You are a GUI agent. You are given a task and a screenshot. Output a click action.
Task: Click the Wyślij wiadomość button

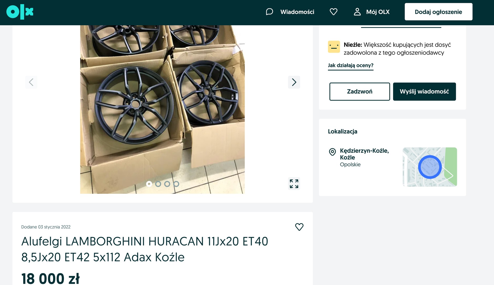click(424, 91)
